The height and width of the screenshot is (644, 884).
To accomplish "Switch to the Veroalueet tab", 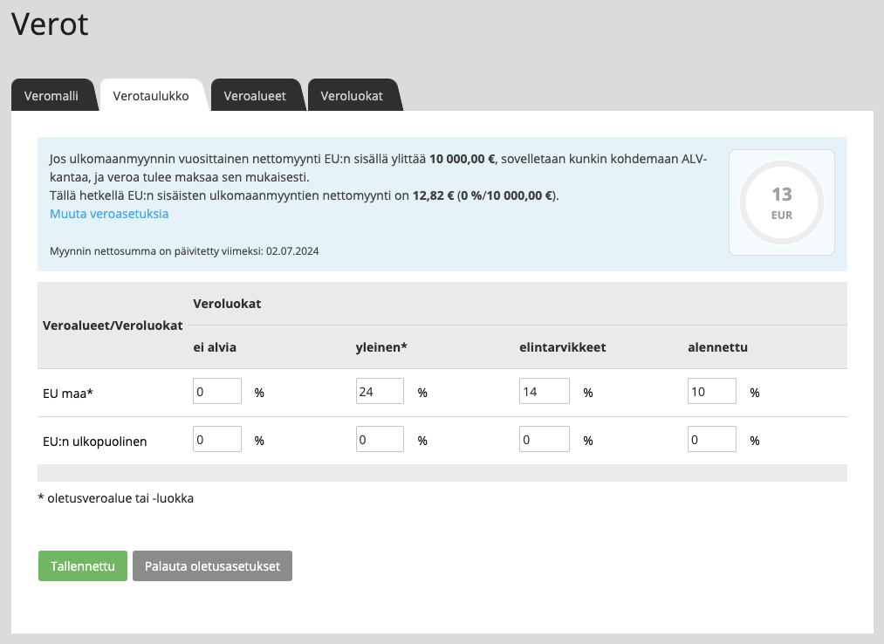I will point(255,96).
